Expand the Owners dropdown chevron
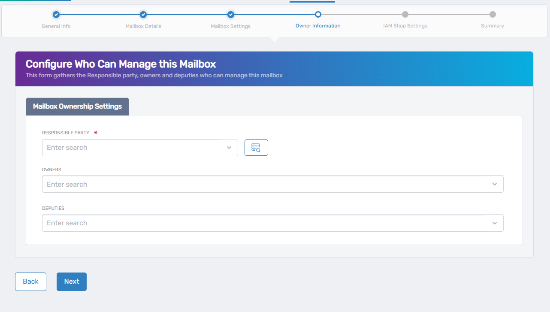The height and width of the screenshot is (312, 550). pos(494,184)
